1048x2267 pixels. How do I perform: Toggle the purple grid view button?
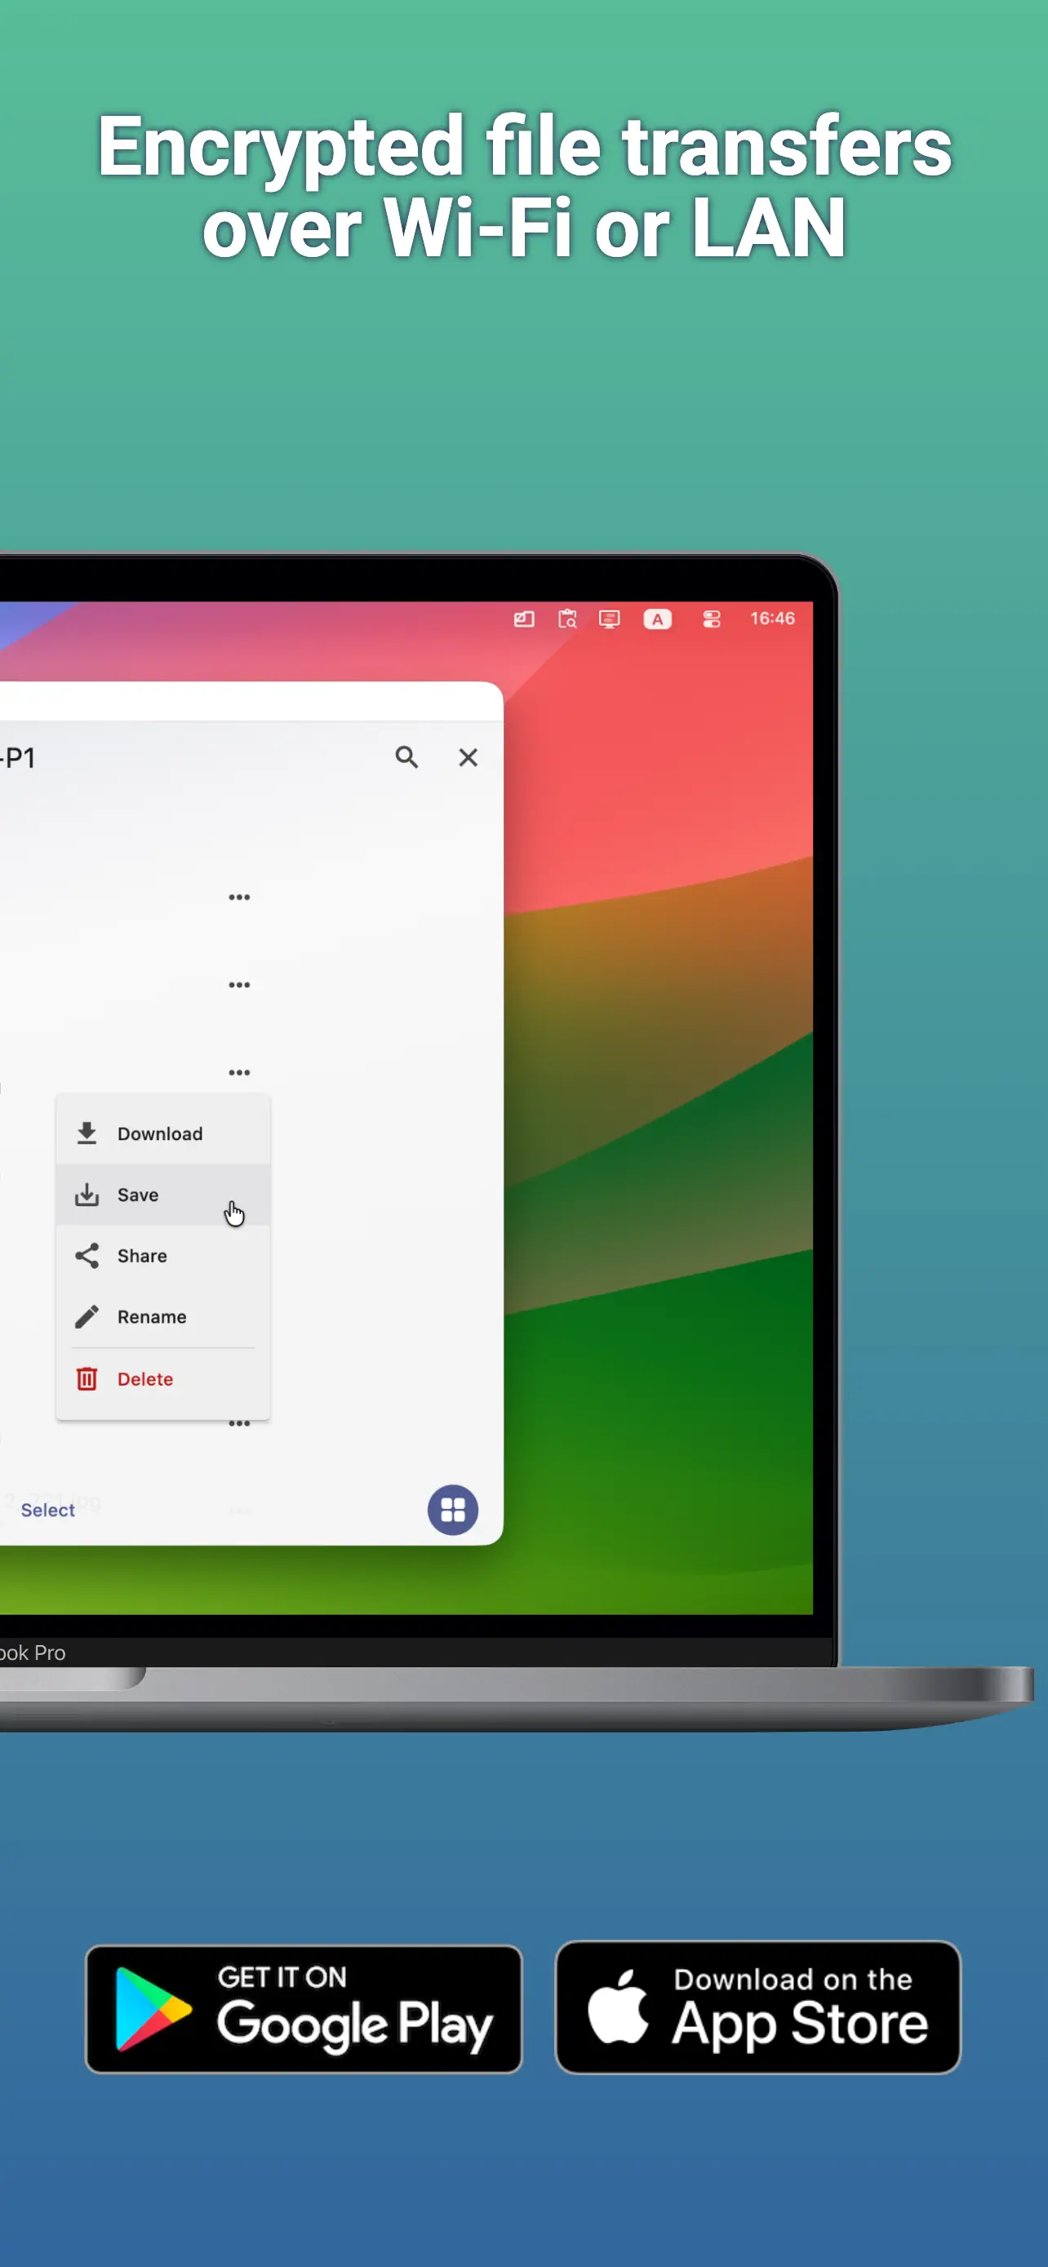click(x=453, y=1511)
